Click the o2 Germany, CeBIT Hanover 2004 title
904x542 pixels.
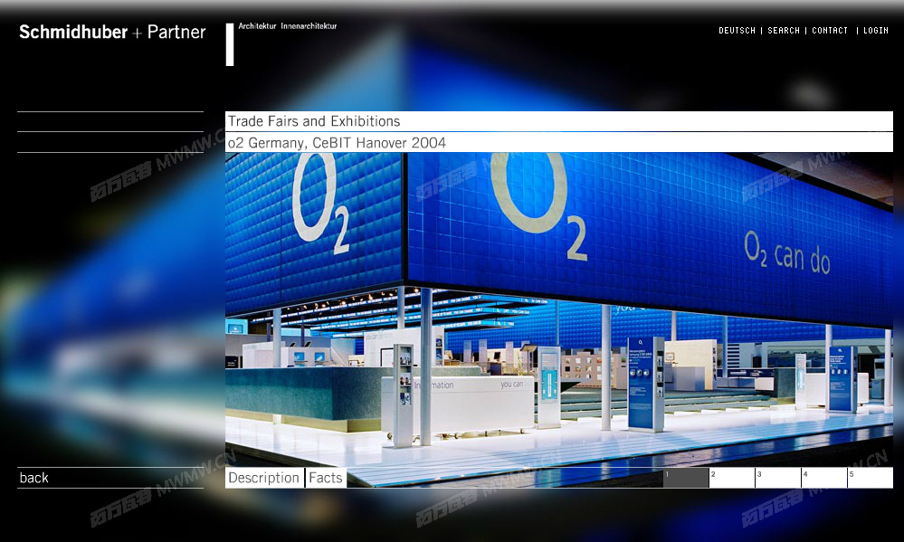tap(337, 142)
